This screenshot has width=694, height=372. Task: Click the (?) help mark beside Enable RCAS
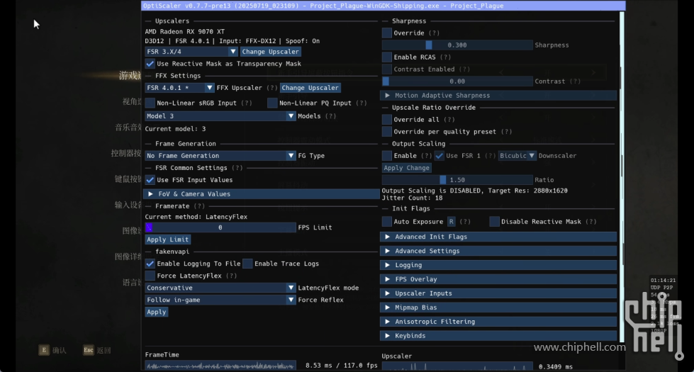(x=446, y=57)
